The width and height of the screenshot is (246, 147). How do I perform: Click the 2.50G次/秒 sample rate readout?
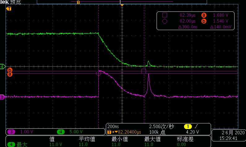162,127
